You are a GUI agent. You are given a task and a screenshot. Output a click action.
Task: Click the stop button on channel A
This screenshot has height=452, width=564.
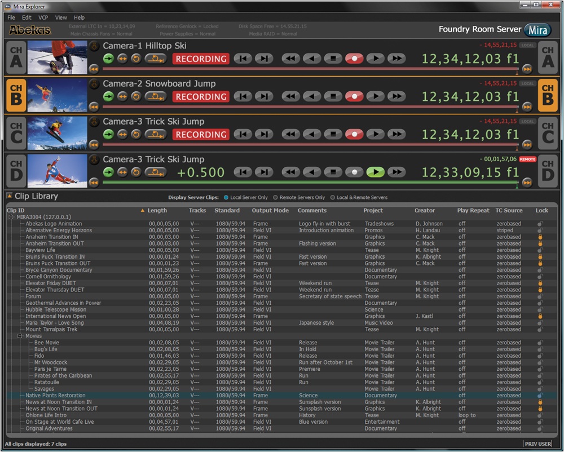pyautogui.click(x=333, y=59)
